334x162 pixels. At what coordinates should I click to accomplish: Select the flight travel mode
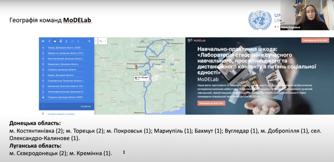[x=78, y=41]
